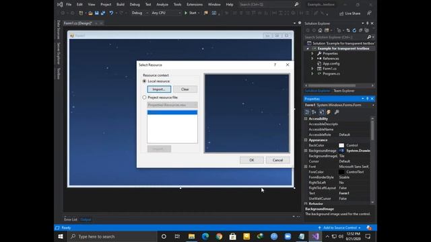The height and width of the screenshot is (242, 431).
Task: Open File Explorer from the taskbar
Action: point(191,236)
